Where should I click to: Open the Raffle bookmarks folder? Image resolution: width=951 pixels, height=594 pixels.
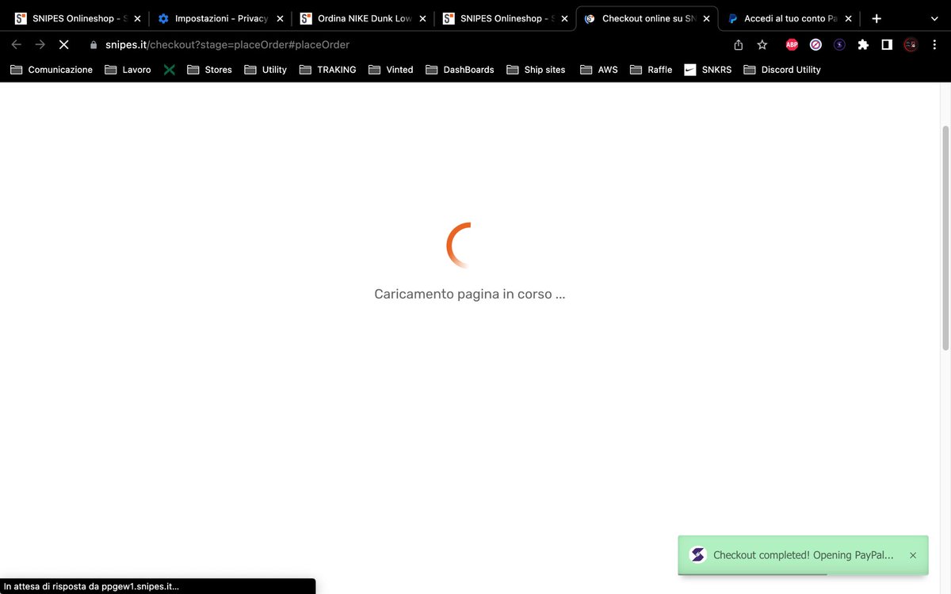[651, 70]
